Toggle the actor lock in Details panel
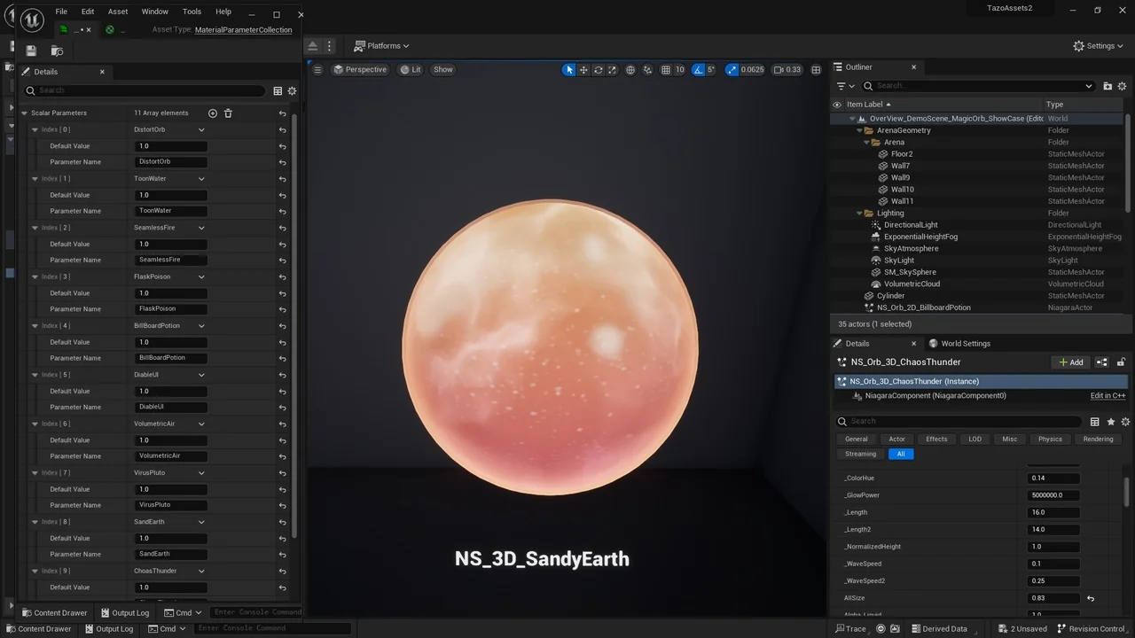The image size is (1135, 638). (1121, 362)
